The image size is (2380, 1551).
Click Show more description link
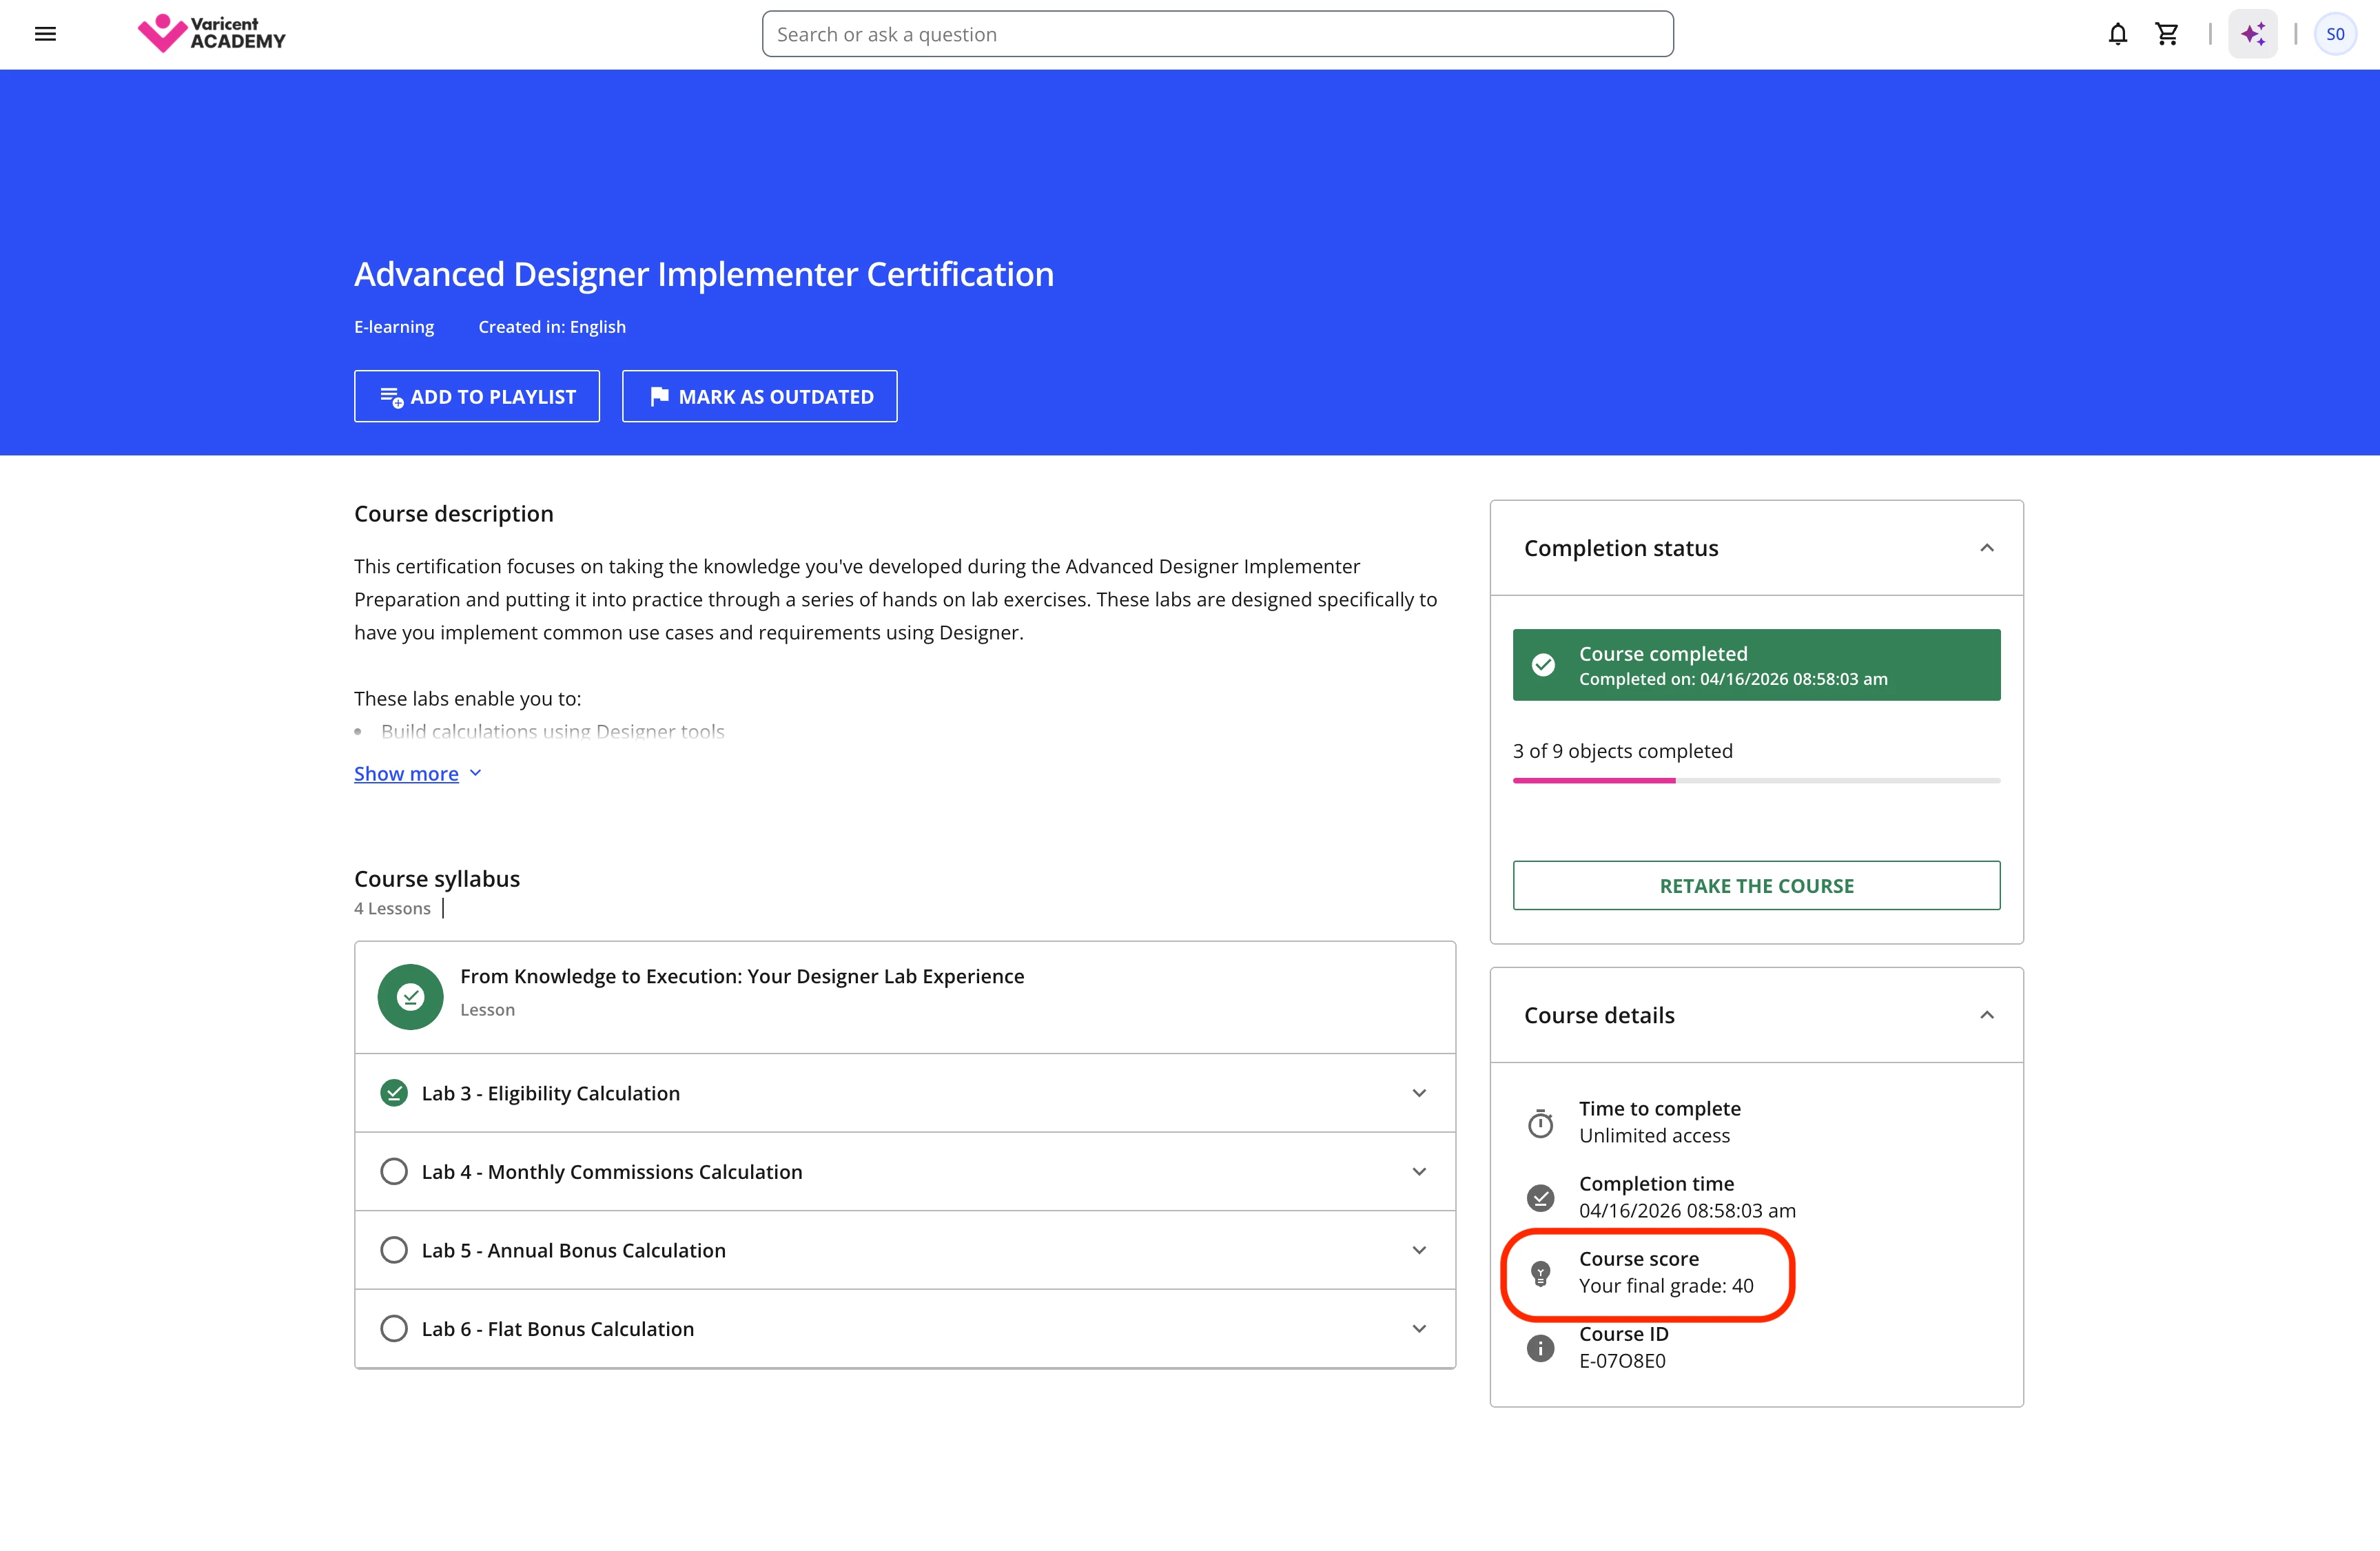406,774
